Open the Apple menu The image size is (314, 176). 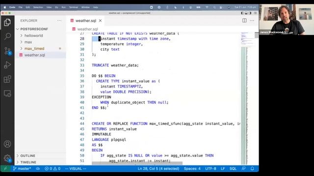[4, 7]
